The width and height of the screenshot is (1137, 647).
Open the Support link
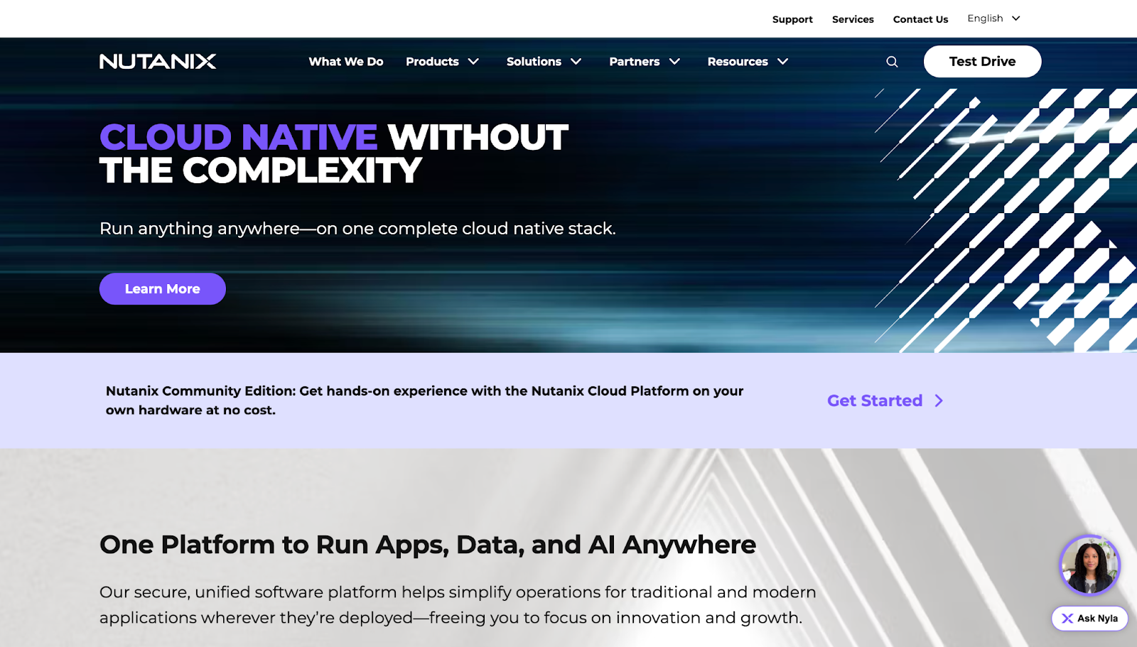[792, 19]
